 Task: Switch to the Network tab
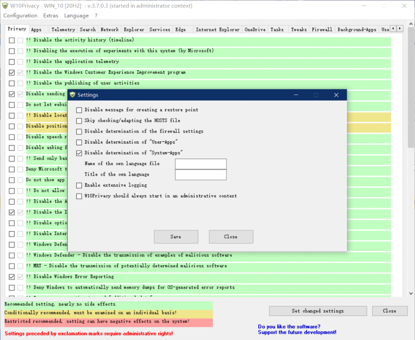pyautogui.click(x=109, y=30)
